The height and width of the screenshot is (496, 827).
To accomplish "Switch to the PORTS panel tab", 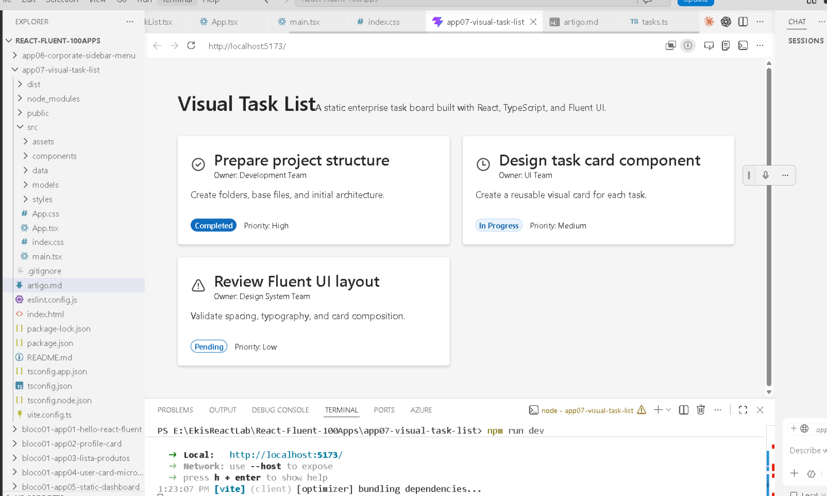I will click(x=384, y=410).
